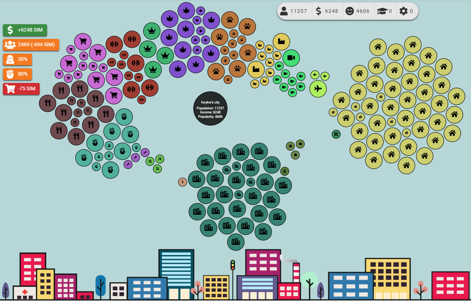Select the largest green video camera bubble
The image size is (471, 302).
(x=291, y=58)
